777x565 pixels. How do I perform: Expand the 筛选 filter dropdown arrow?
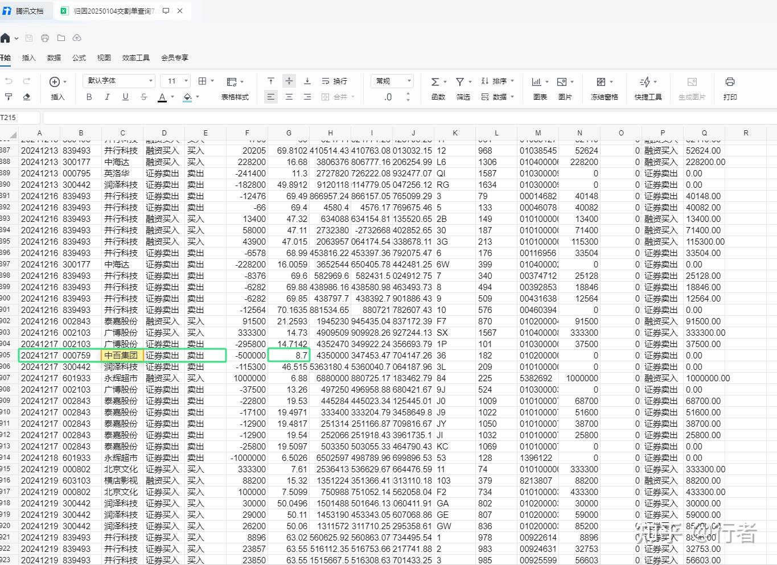470,81
